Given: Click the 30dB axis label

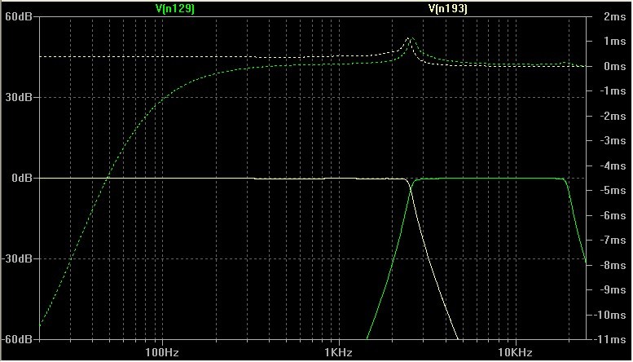Looking at the screenshot, I should [19, 97].
